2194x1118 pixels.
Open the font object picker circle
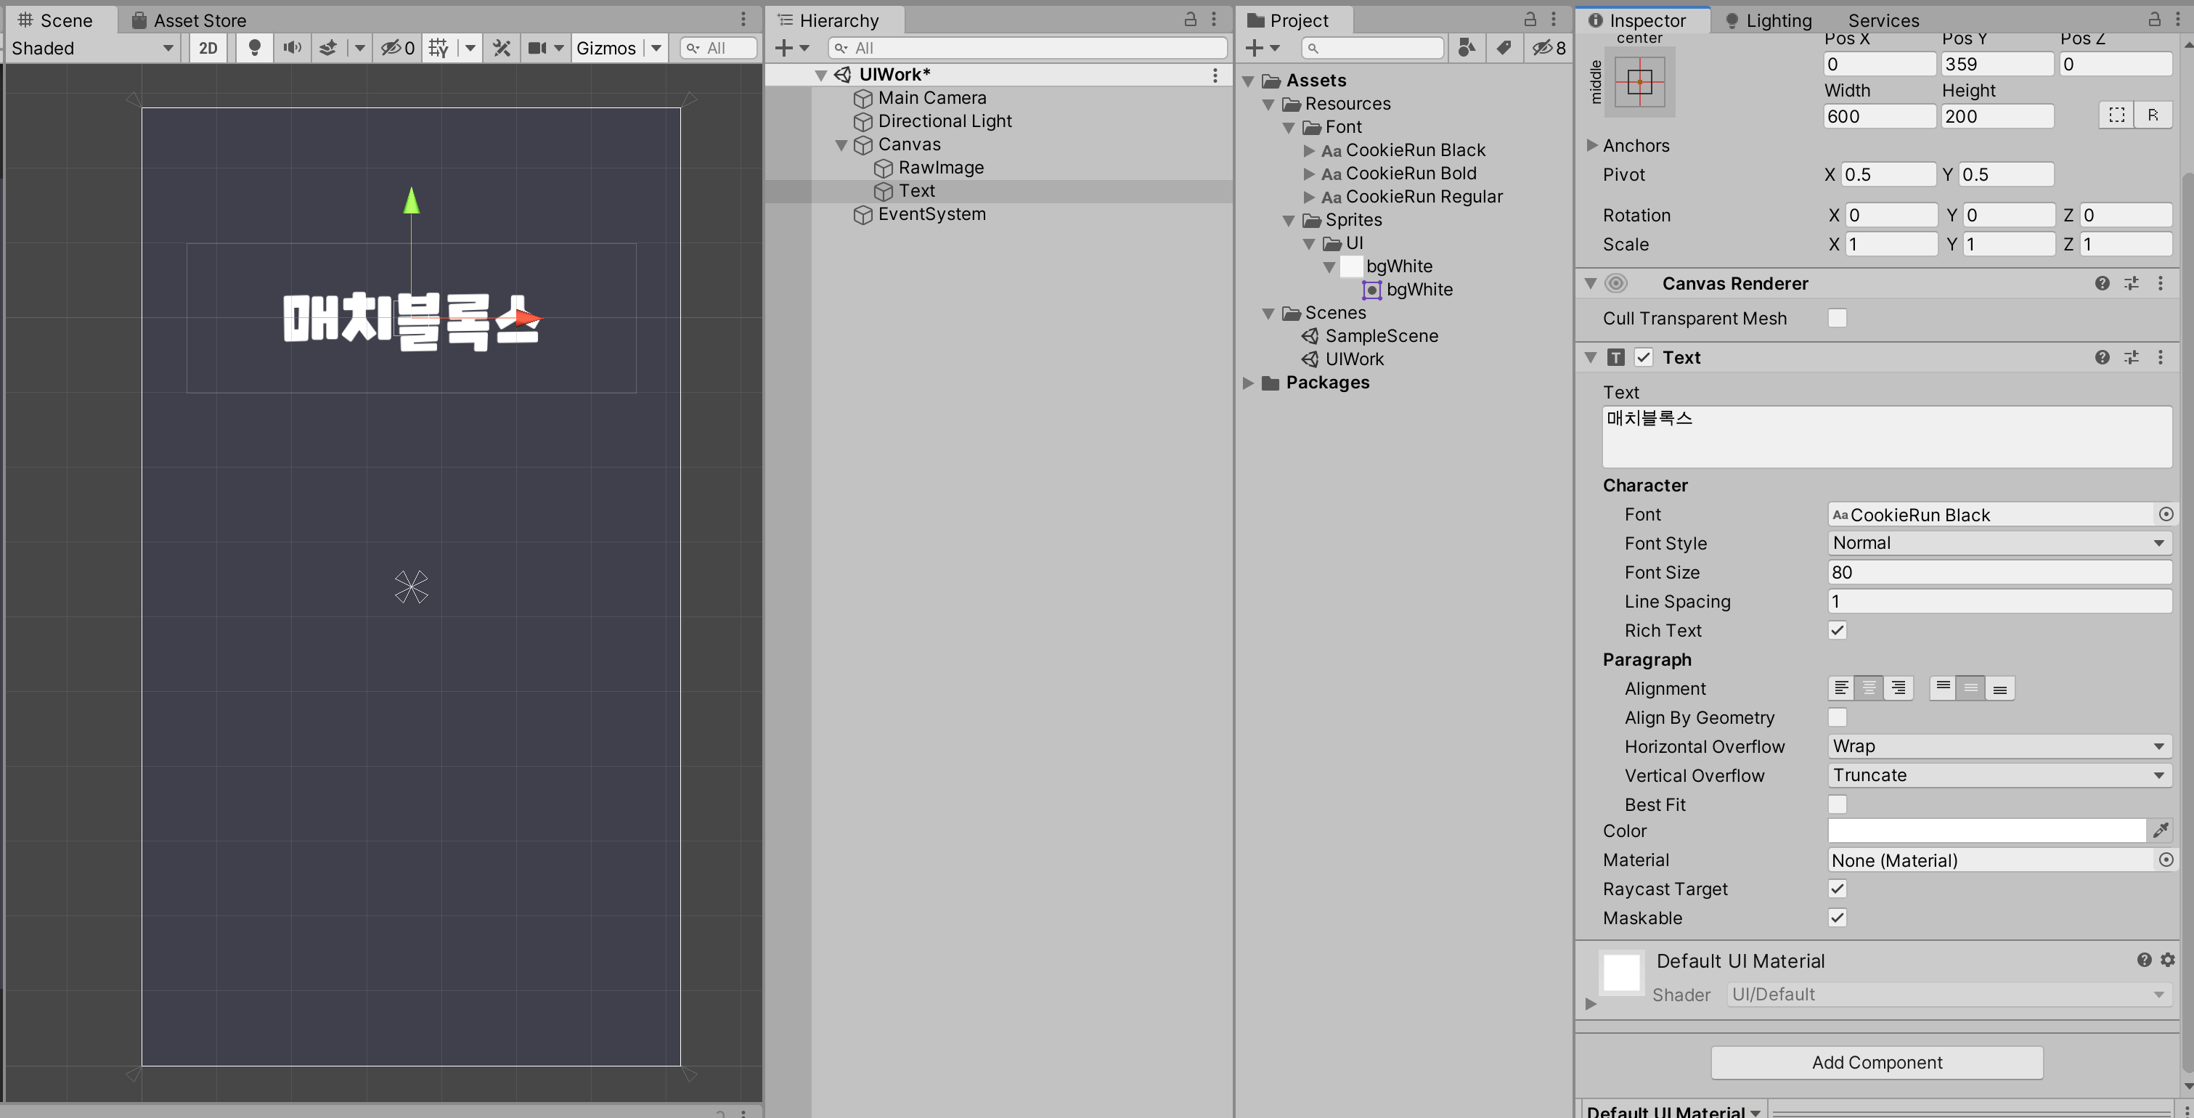(2165, 514)
